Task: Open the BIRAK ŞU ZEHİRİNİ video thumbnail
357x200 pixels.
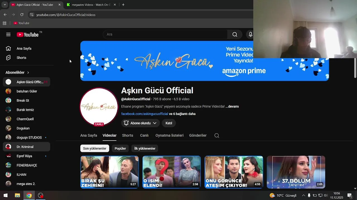Action: point(110,172)
